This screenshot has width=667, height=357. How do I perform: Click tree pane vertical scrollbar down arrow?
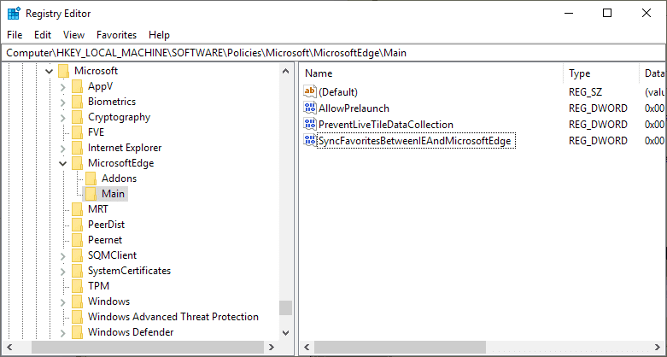point(286,332)
